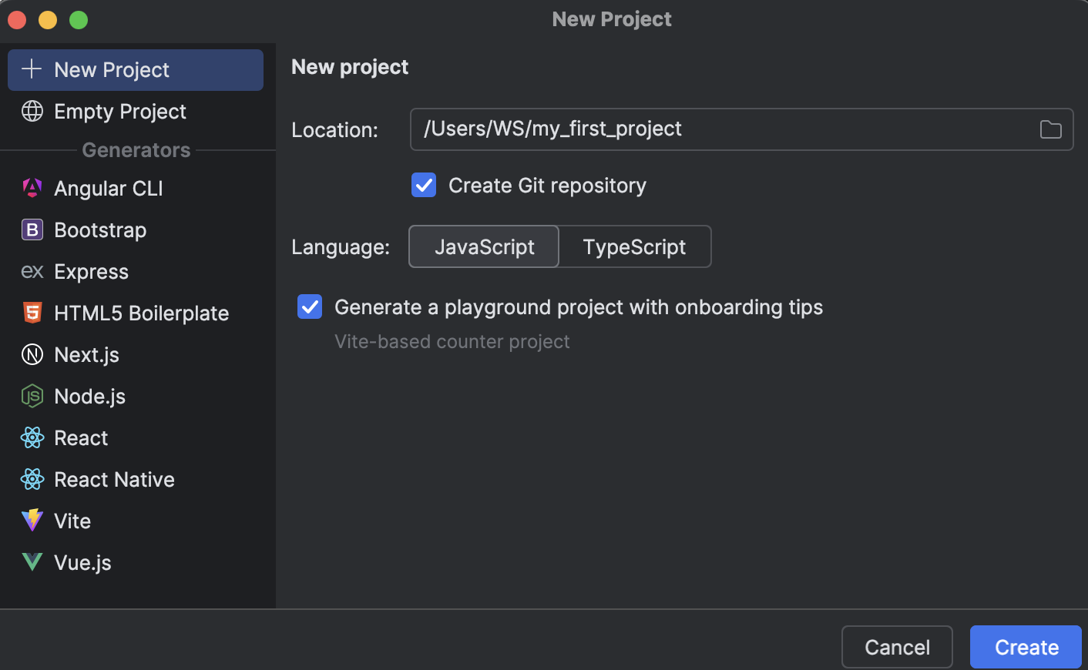Click the HTML5 Boilerplate icon
Screen dimensions: 1088x670
click(x=32, y=313)
